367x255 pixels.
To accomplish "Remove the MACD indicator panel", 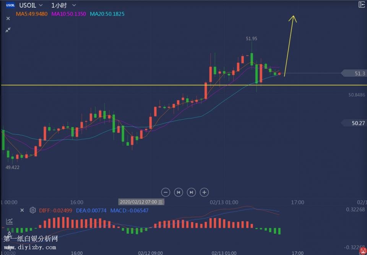I will pyautogui.click(x=22, y=210).
